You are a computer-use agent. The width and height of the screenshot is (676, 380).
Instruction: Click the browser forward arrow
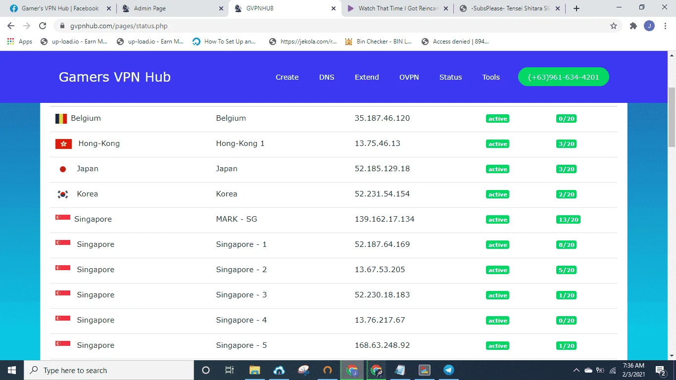(27, 26)
